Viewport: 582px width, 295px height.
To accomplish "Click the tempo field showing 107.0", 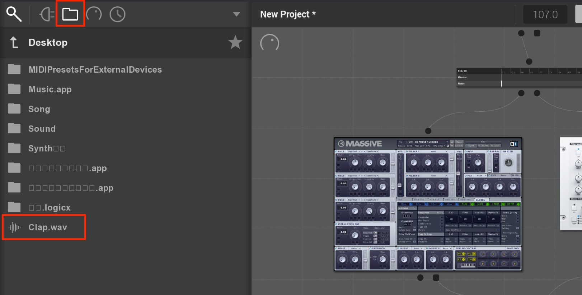I will (545, 14).
